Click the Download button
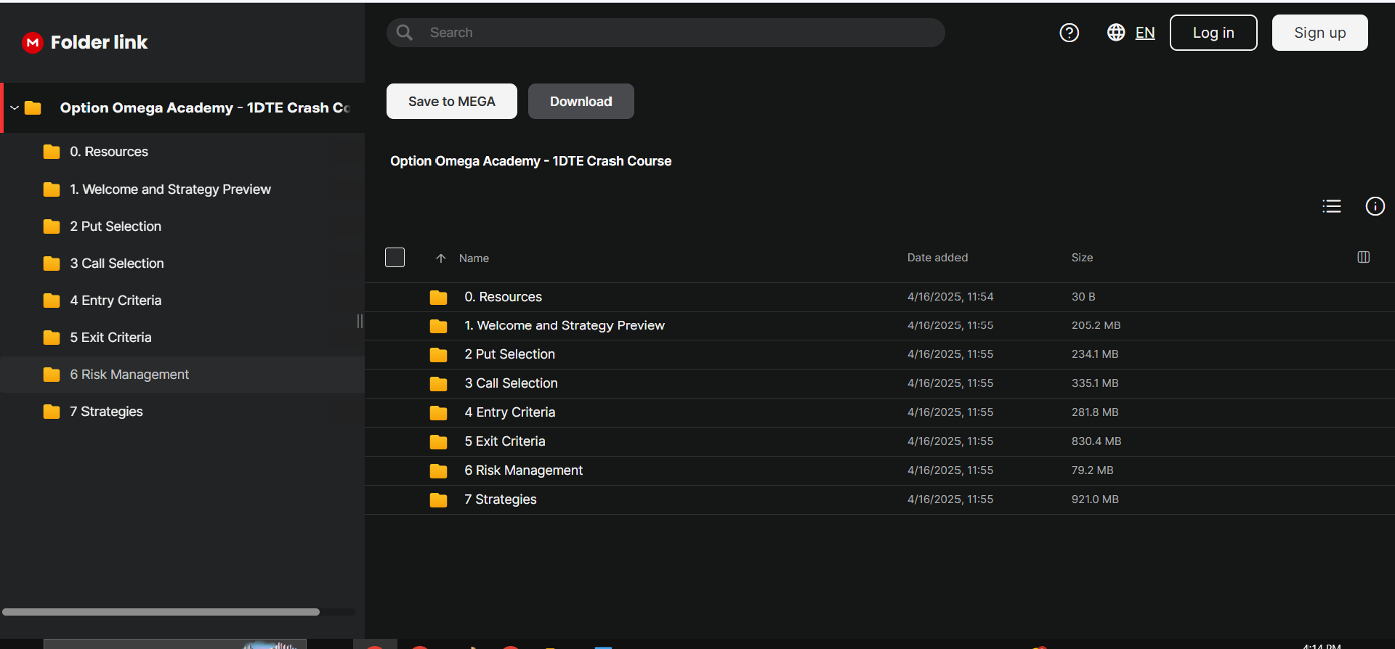1395x649 pixels. 581,102
